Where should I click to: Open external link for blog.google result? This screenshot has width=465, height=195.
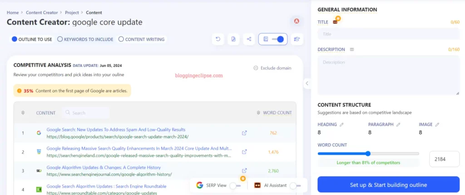(x=244, y=133)
